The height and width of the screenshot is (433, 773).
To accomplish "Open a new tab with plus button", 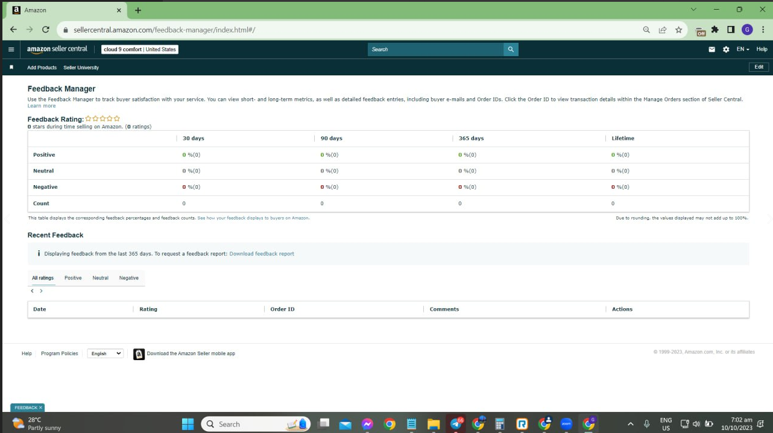I will [x=138, y=10].
